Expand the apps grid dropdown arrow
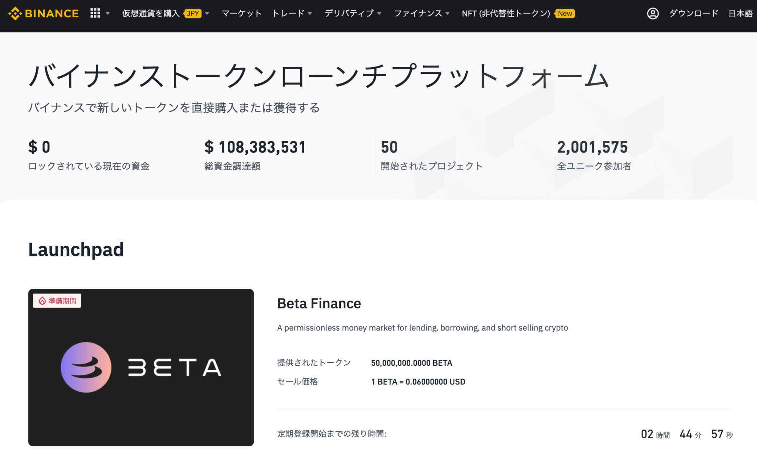Viewport: 757px width, 475px height. click(x=108, y=13)
